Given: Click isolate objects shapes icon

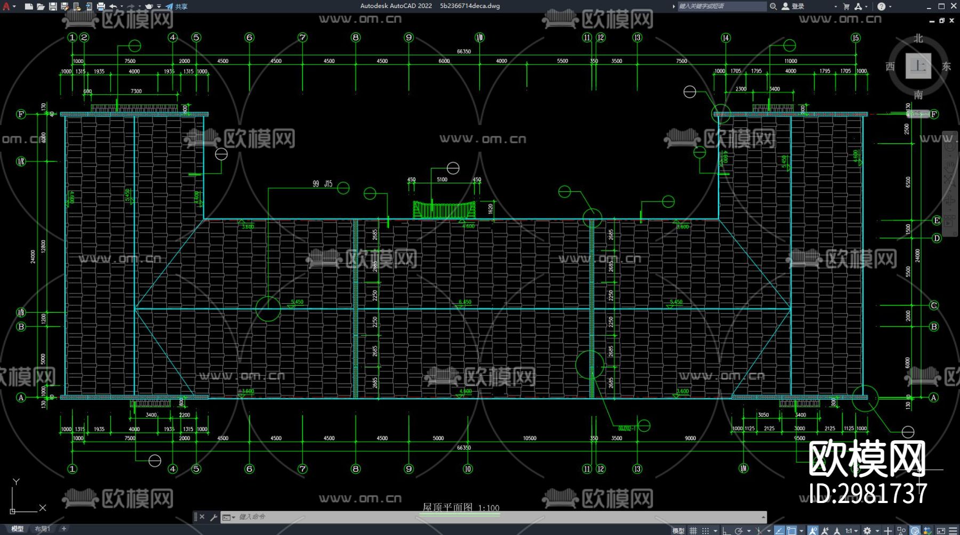Looking at the screenshot, I should click(x=901, y=531).
